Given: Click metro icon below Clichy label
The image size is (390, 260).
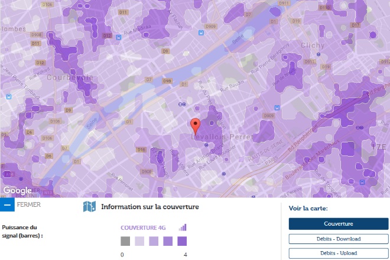Looking at the screenshot, I should coord(318,54).
